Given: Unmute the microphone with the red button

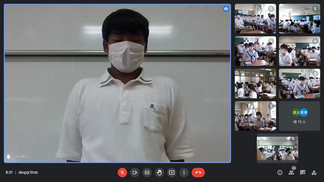Looking at the screenshot, I should 122,172.
